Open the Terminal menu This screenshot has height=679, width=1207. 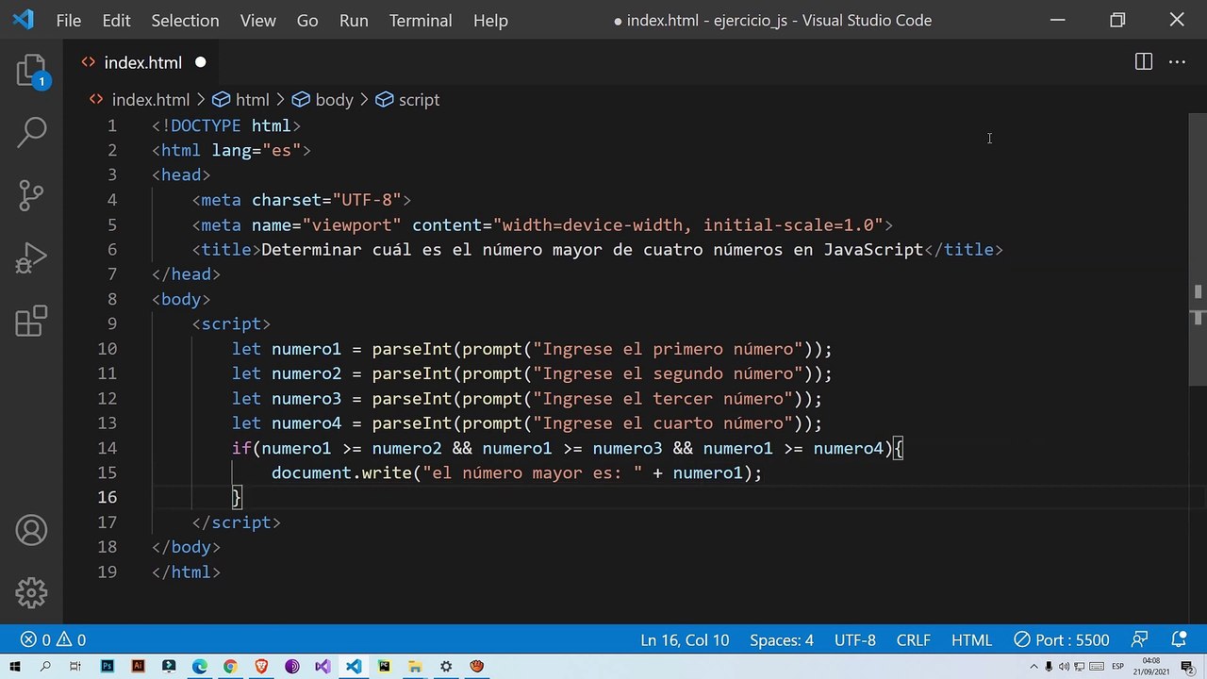[x=421, y=20]
